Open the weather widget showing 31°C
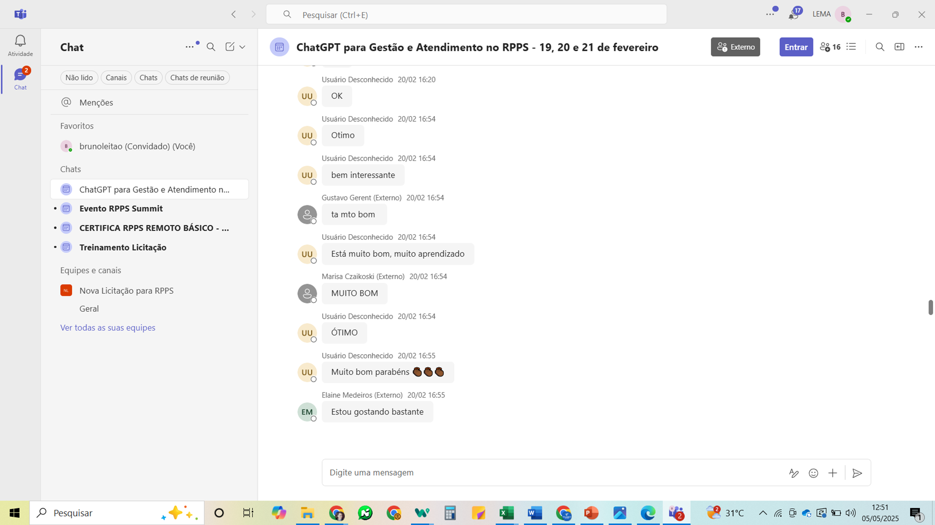This screenshot has height=525, width=935. click(725, 513)
